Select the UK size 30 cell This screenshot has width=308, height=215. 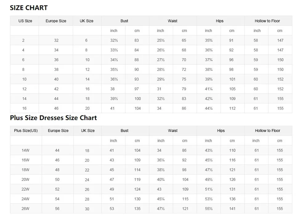pyautogui.click(x=87, y=209)
